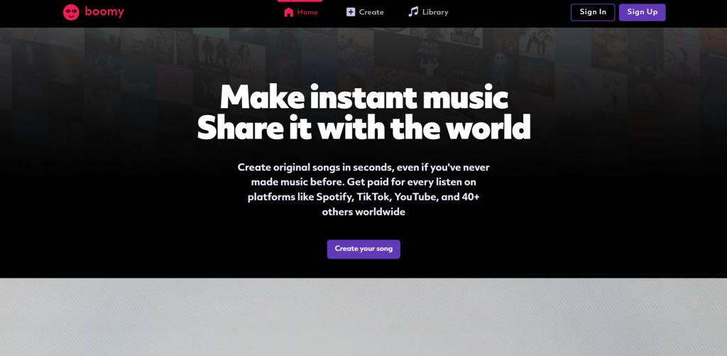727x356 pixels.
Task: Click the Boomy smiley face logo icon
Action: tap(71, 12)
